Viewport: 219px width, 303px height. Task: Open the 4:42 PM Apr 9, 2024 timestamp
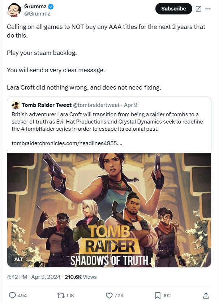[x=34, y=277]
